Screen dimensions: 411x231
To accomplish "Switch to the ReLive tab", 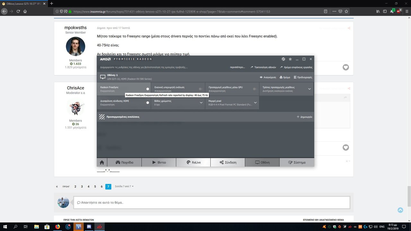I will [x=193, y=162].
